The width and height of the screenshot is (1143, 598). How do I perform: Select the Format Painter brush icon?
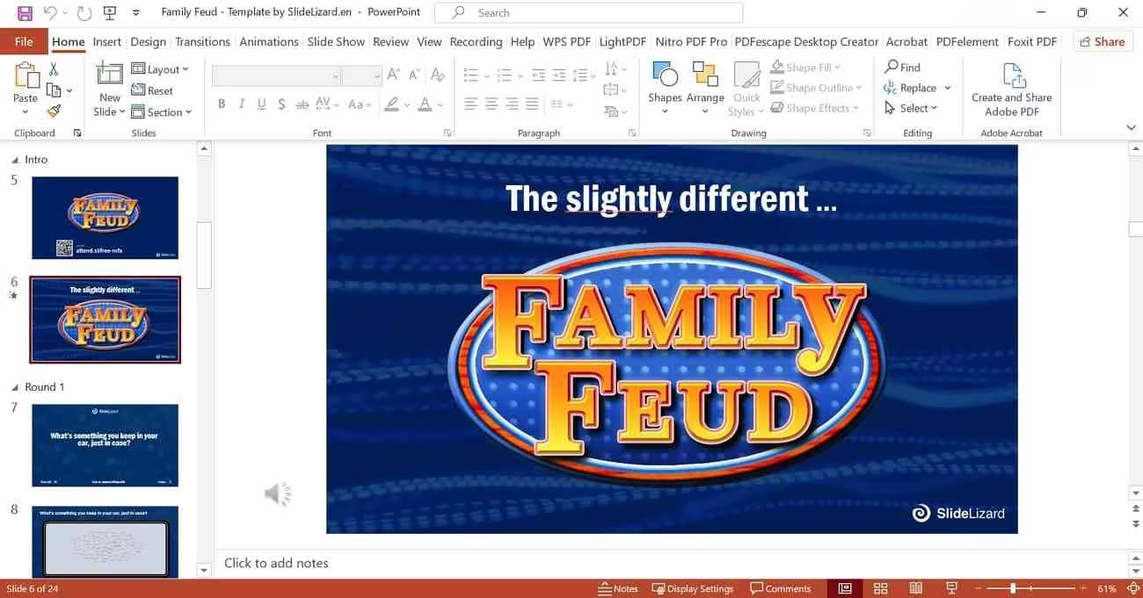pos(54,112)
